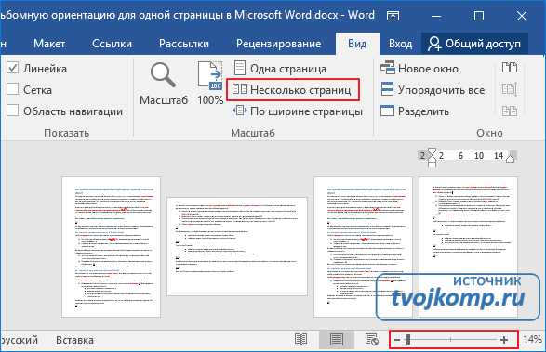
Task: Click Вход sign-in
Action: coord(401,44)
